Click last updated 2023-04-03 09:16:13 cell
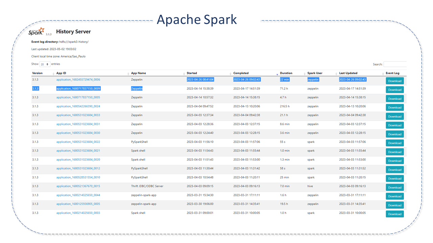The image size is (433, 243). (x=352, y=186)
